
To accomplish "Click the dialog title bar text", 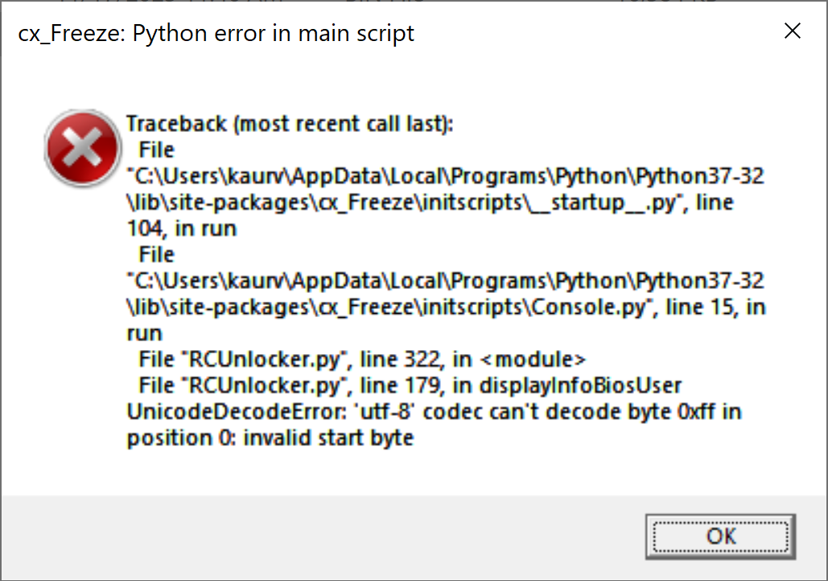I will [x=216, y=34].
